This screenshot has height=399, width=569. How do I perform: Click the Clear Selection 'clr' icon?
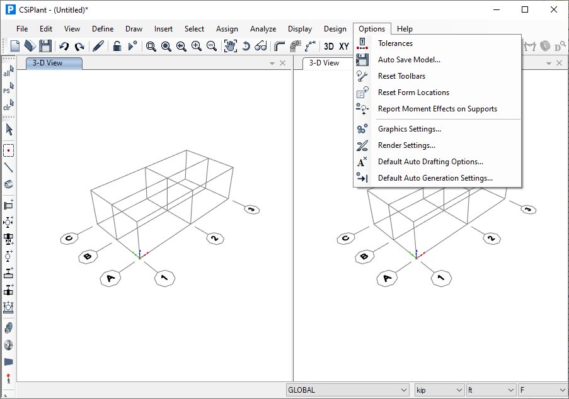tap(8, 105)
